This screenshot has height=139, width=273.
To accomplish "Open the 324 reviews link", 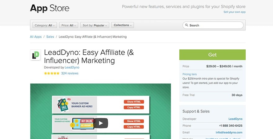I will coord(69,74).
